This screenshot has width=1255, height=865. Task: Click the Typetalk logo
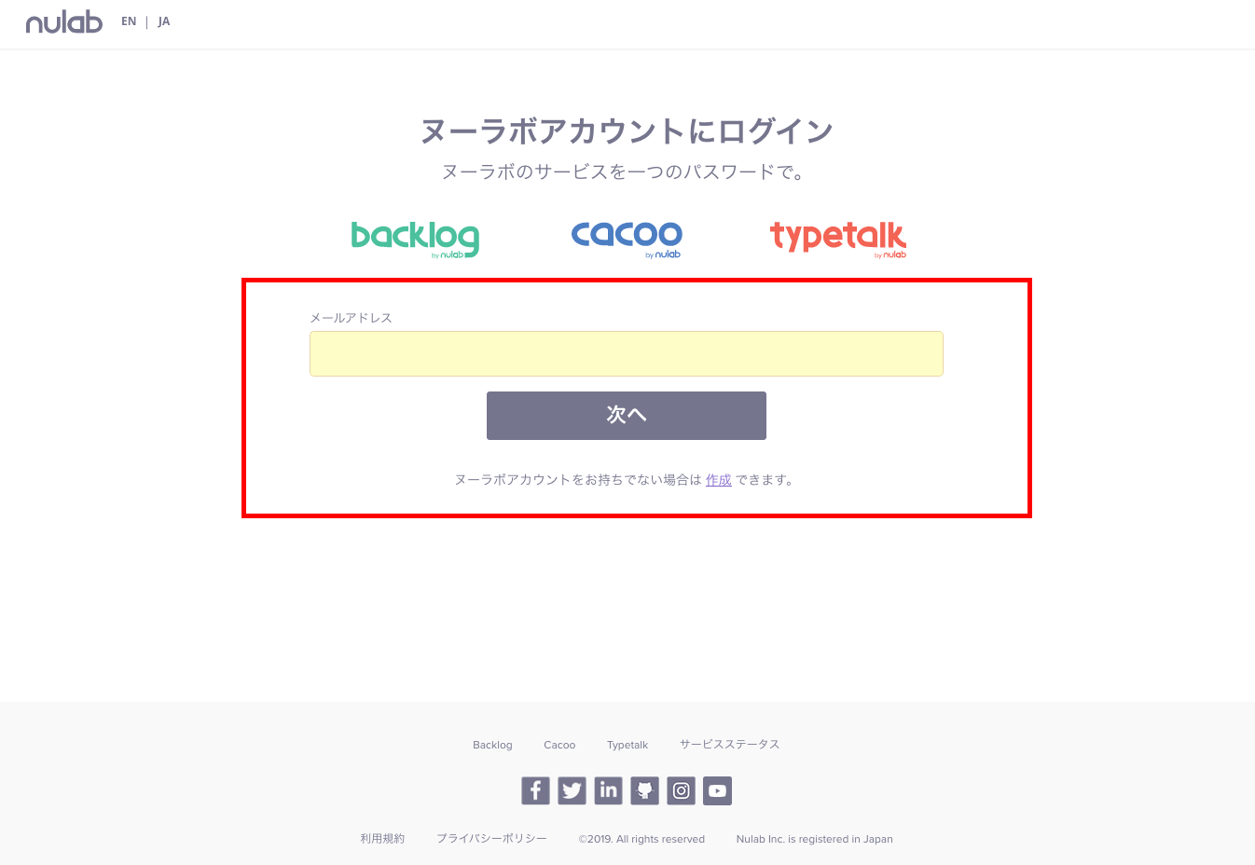tap(837, 239)
